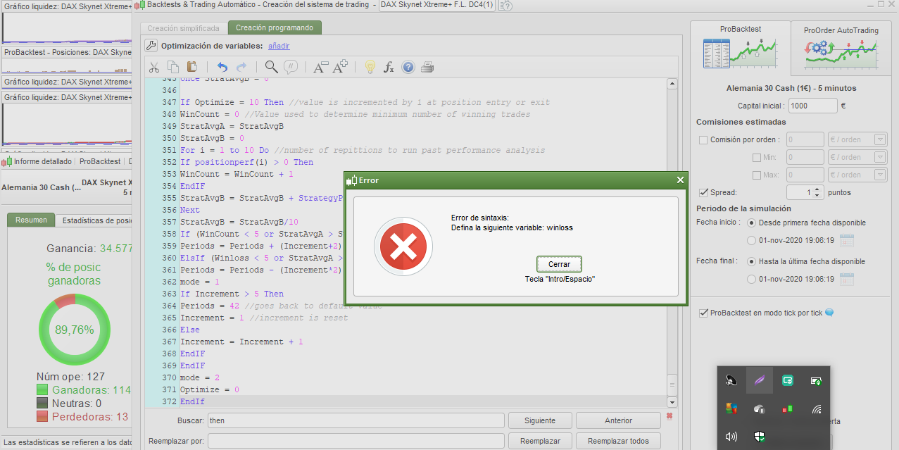This screenshot has width=899, height=450.
Task: Click Cerrar in the Error dialog
Action: pos(559,264)
